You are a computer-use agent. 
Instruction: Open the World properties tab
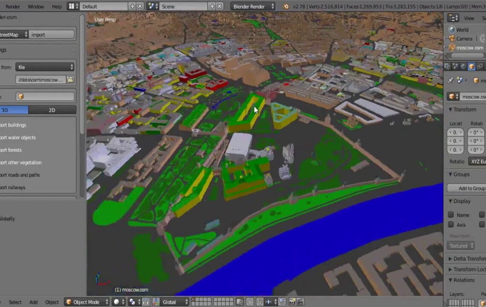(463, 67)
